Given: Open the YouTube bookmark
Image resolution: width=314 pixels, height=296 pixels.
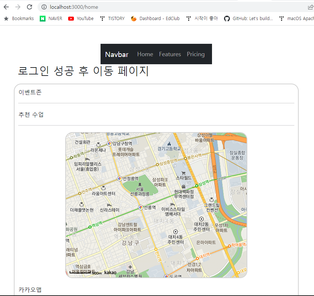Looking at the screenshot, I should pyautogui.click(x=81, y=19).
